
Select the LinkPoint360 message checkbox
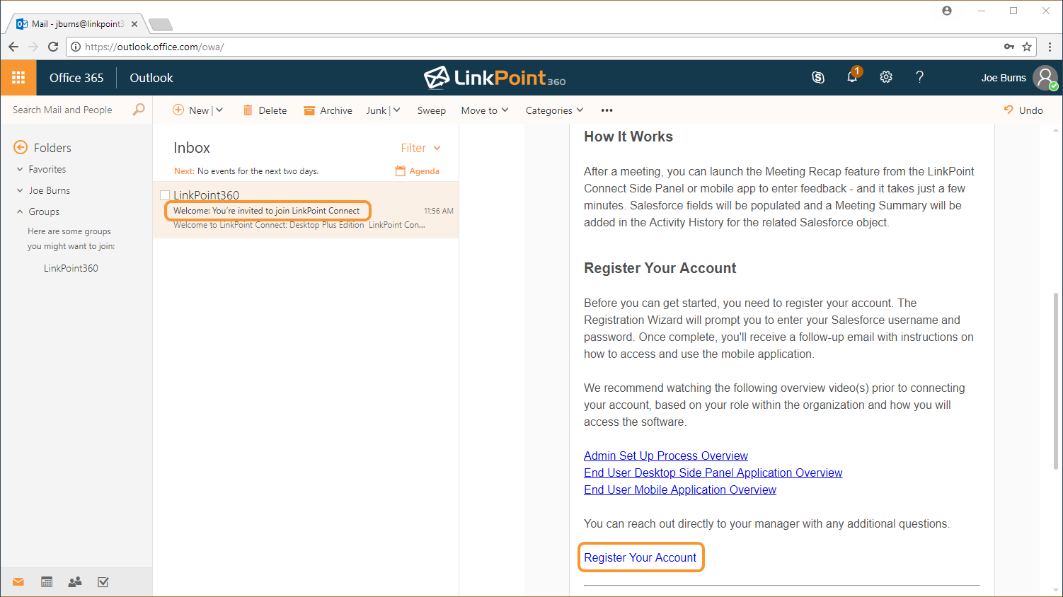pyautogui.click(x=165, y=195)
